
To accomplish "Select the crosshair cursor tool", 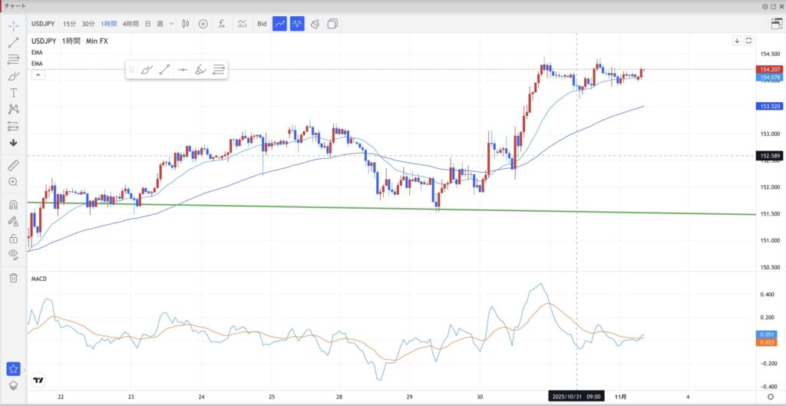I will click(x=13, y=25).
